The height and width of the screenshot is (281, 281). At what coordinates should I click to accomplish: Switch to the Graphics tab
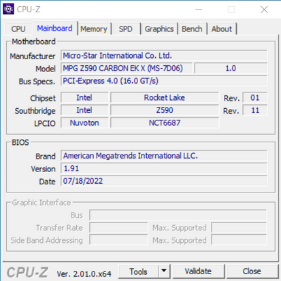pyautogui.click(x=159, y=29)
